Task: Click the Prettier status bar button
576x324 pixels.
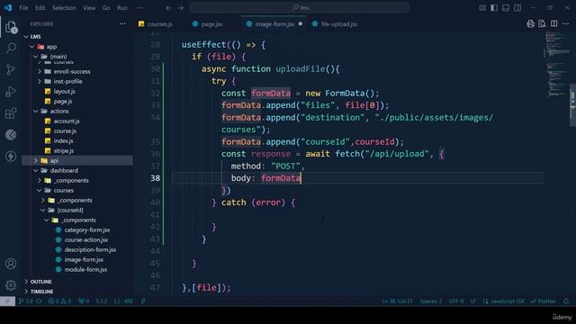Action: 544,301
